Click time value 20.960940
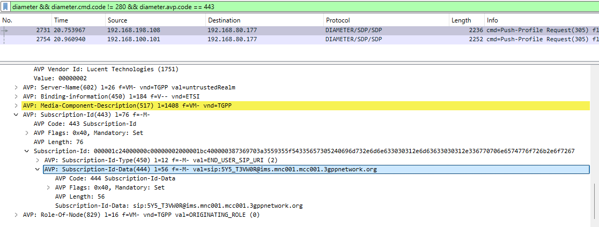599x227 pixels. [x=69, y=39]
